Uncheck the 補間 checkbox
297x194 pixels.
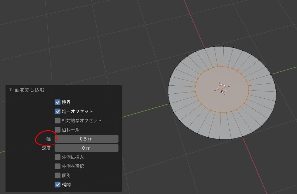[58, 185]
